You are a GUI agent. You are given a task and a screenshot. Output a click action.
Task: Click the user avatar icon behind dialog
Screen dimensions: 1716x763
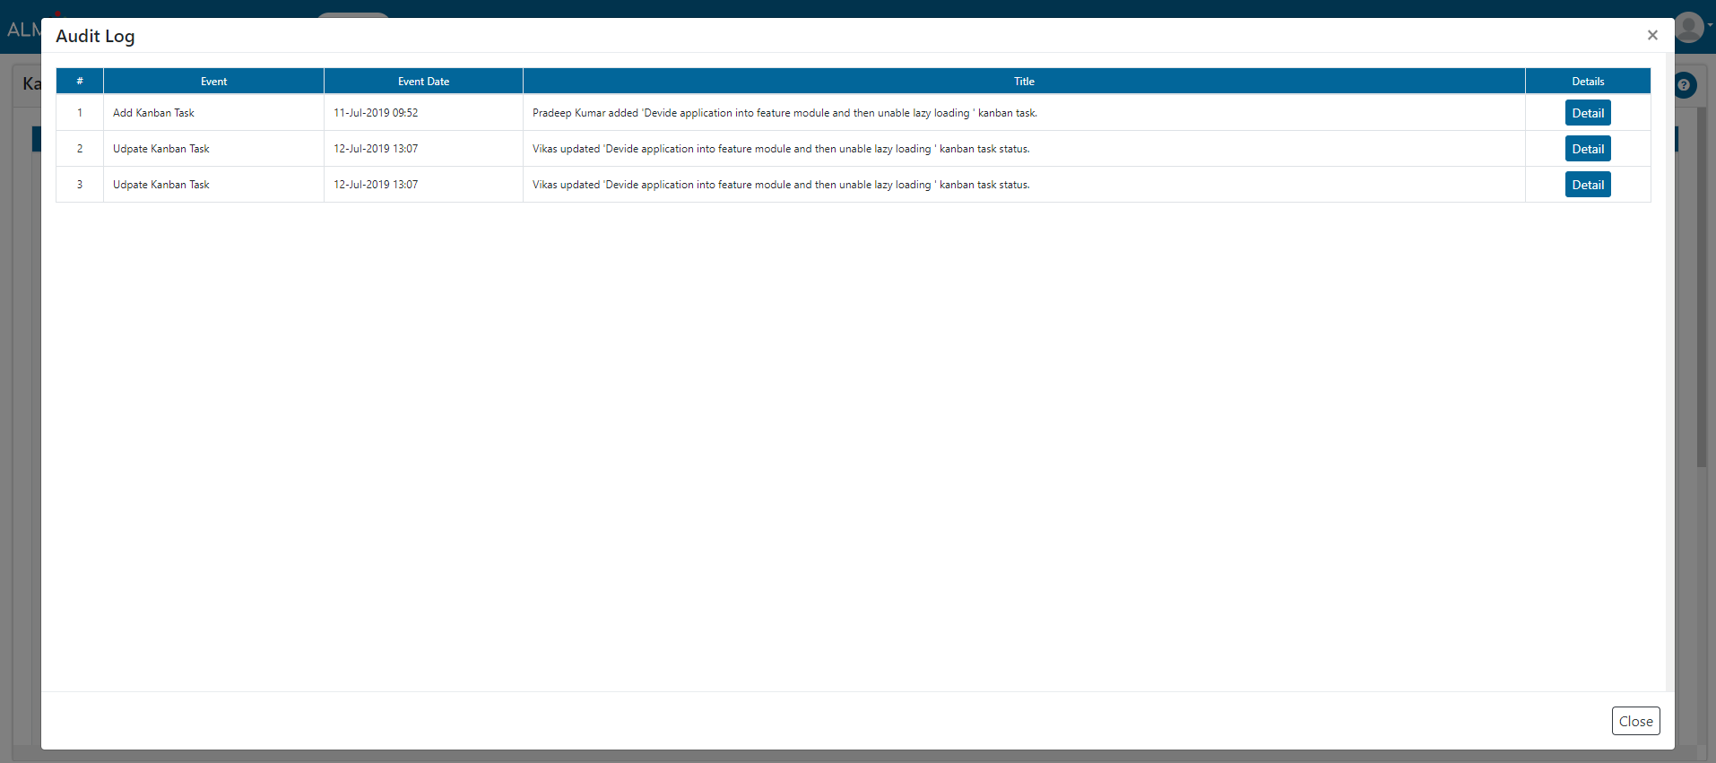point(1689,27)
